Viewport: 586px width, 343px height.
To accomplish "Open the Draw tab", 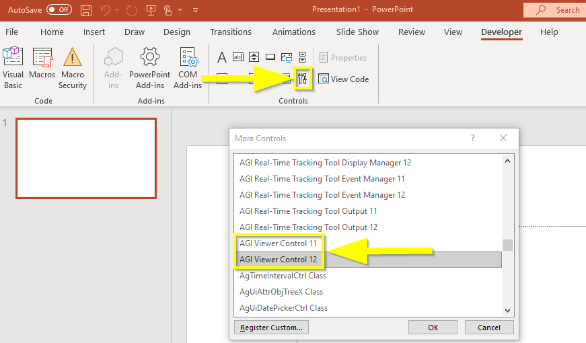I will point(135,32).
